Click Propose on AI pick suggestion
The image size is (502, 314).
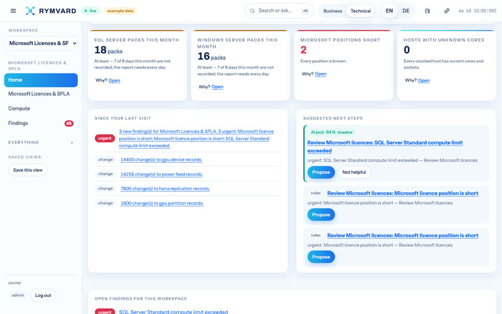coord(321,172)
